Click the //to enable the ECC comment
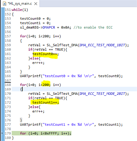The height and width of the screenshot is (141, 137). [x=93, y=27]
